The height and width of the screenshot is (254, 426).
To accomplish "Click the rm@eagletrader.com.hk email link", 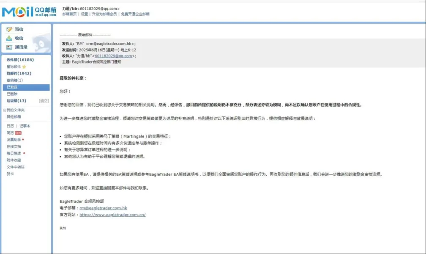I will click(102, 207).
